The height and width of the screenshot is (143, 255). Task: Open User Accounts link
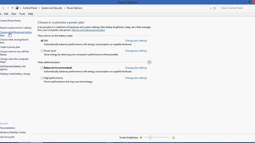(7, 137)
